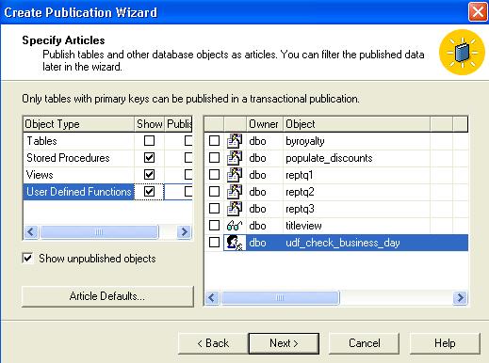The width and height of the screenshot is (489, 363).
Task: Check the Publish box for Tables
Action: [x=188, y=140]
